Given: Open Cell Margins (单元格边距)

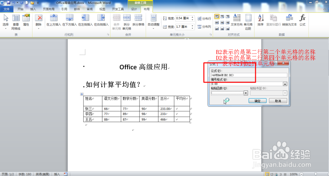Looking at the screenshot, I should (x=248, y=22).
